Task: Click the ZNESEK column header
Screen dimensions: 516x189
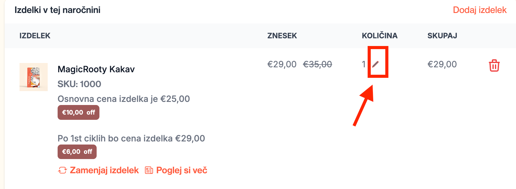Action: point(282,36)
